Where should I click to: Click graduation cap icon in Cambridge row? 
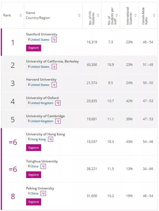(58, 121)
